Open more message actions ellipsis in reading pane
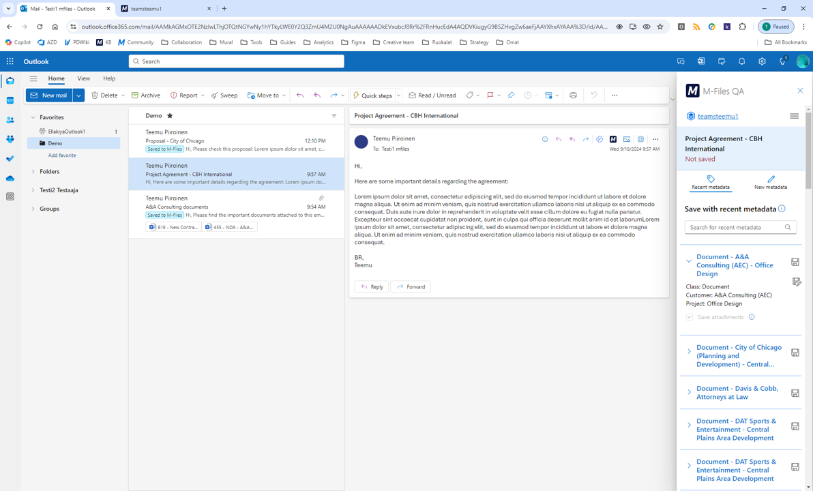The height and width of the screenshot is (491, 813). pos(655,139)
